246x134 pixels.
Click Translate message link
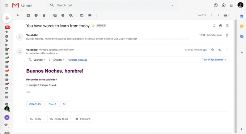(x=77, y=60)
